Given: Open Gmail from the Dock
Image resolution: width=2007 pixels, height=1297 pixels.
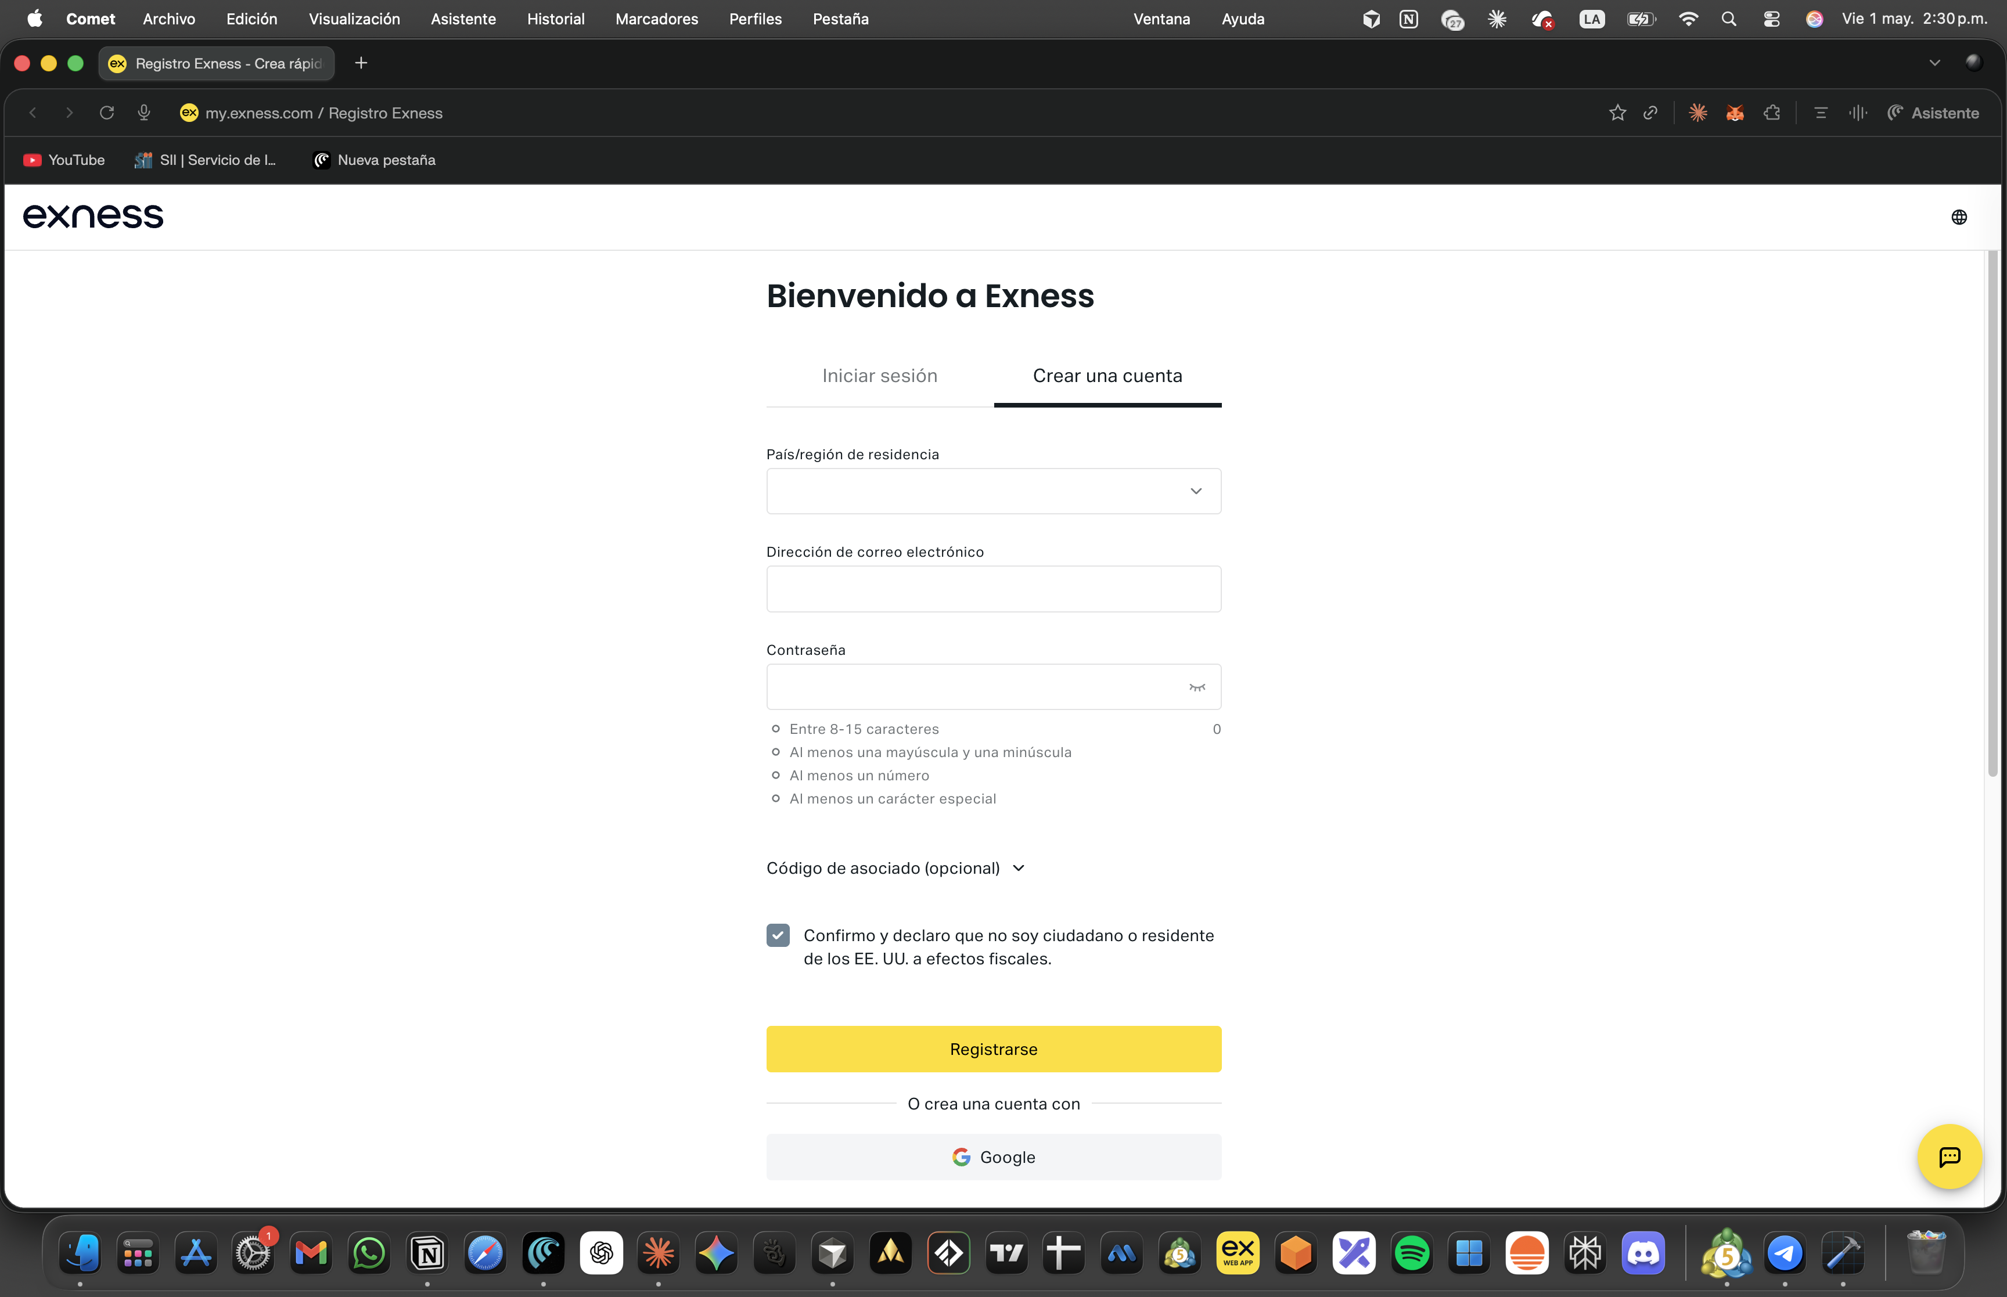Looking at the screenshot, I should (311, 1253).
